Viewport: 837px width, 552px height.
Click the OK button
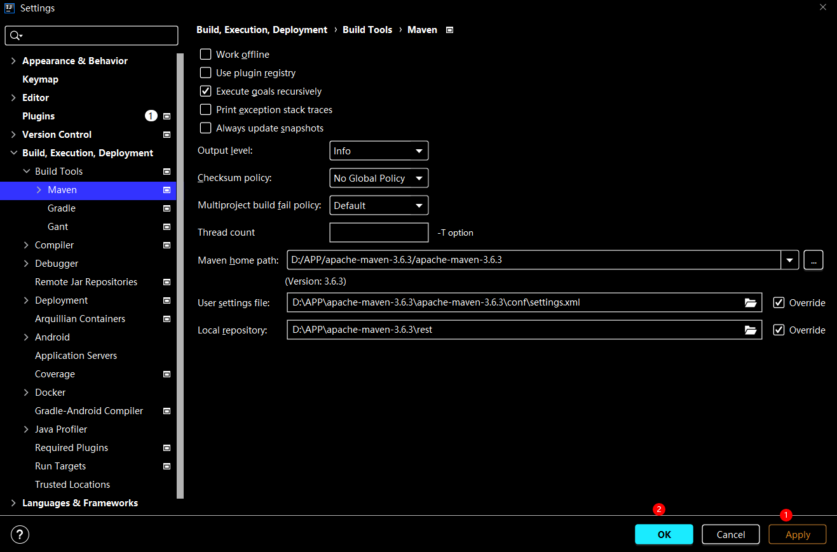pos(664,535)
